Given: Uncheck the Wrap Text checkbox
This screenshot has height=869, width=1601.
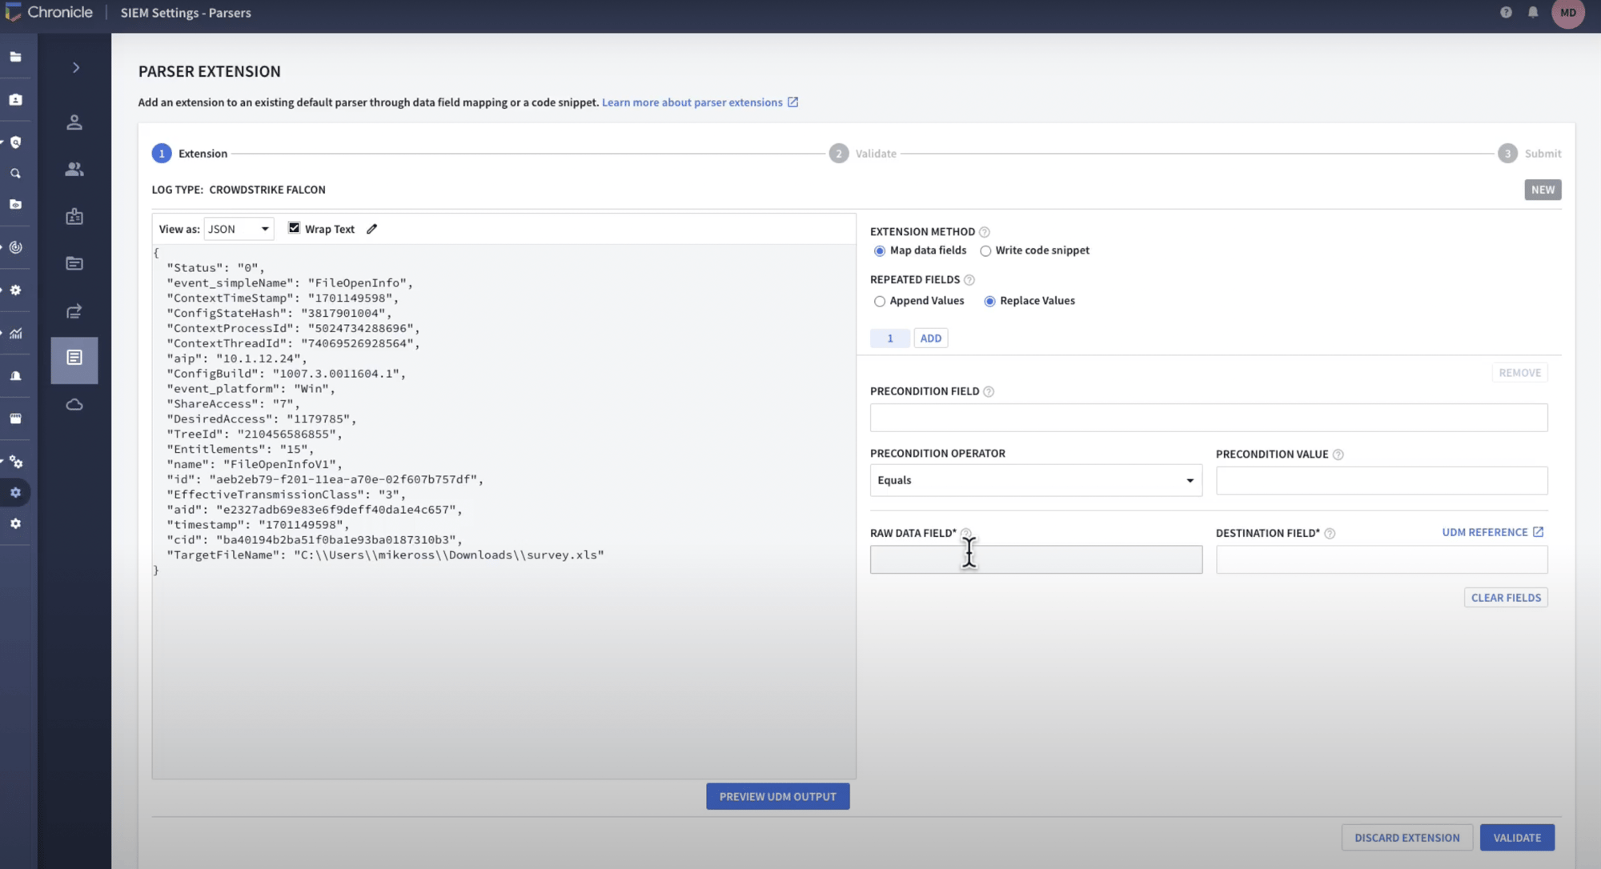Looking at the screenshot, I should [x=294, y=228].
